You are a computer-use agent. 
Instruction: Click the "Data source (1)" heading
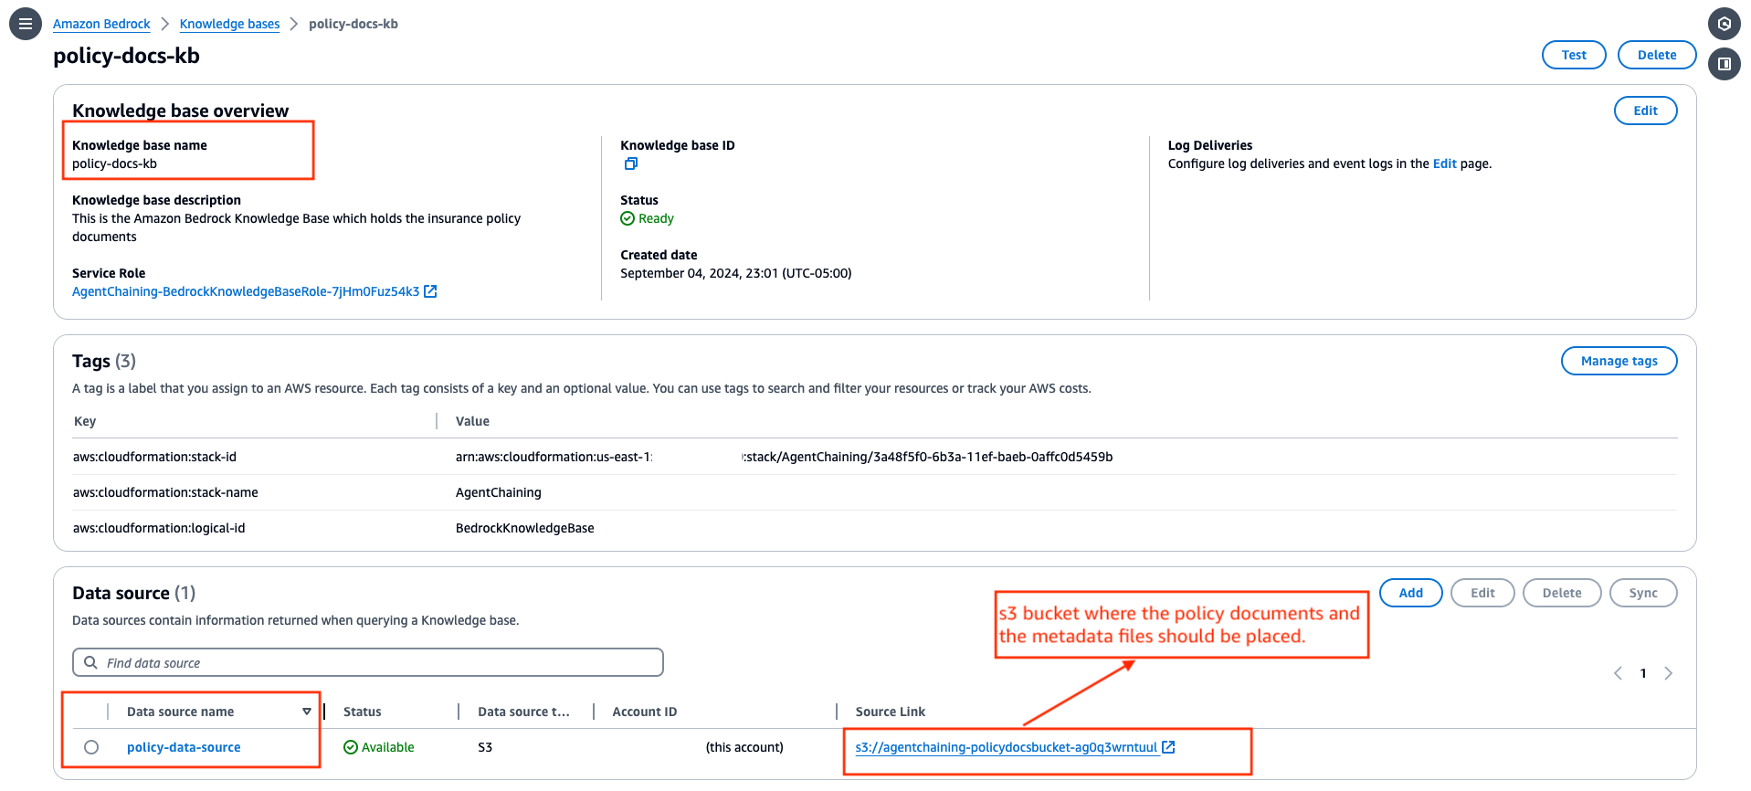pyautogui.click(x=134, y=593)
